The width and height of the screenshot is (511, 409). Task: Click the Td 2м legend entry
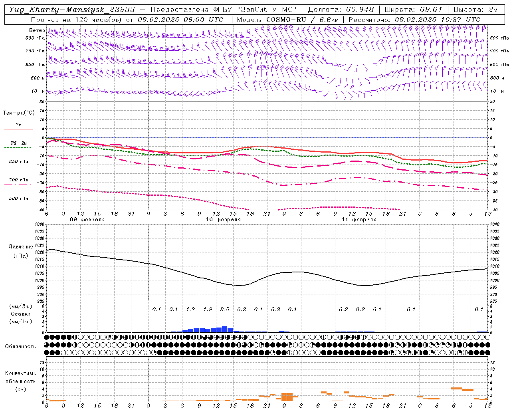pos(18,143)
